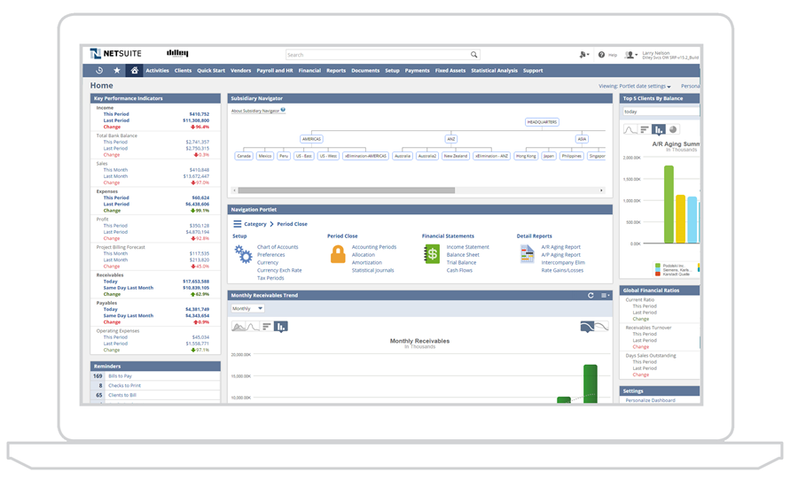Open the Create New dropdown icon
Image resolution: width=798 pixels, height=487 pixels.
coord(584,54)
